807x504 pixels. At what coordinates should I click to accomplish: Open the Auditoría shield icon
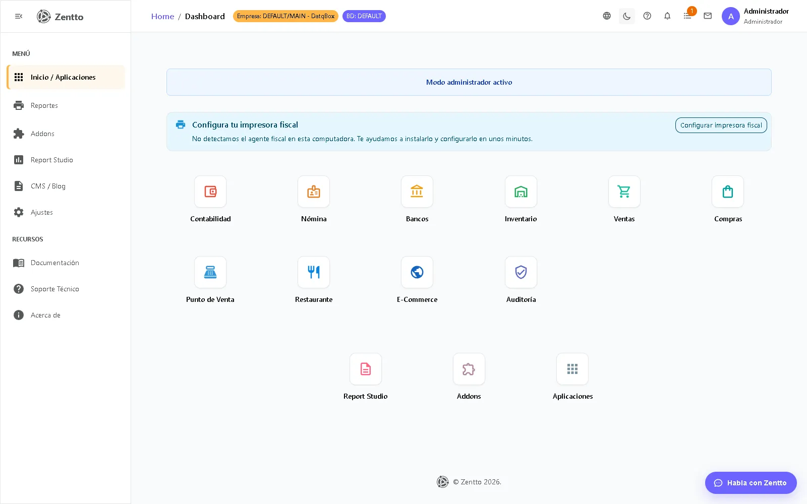pos(521,272)
